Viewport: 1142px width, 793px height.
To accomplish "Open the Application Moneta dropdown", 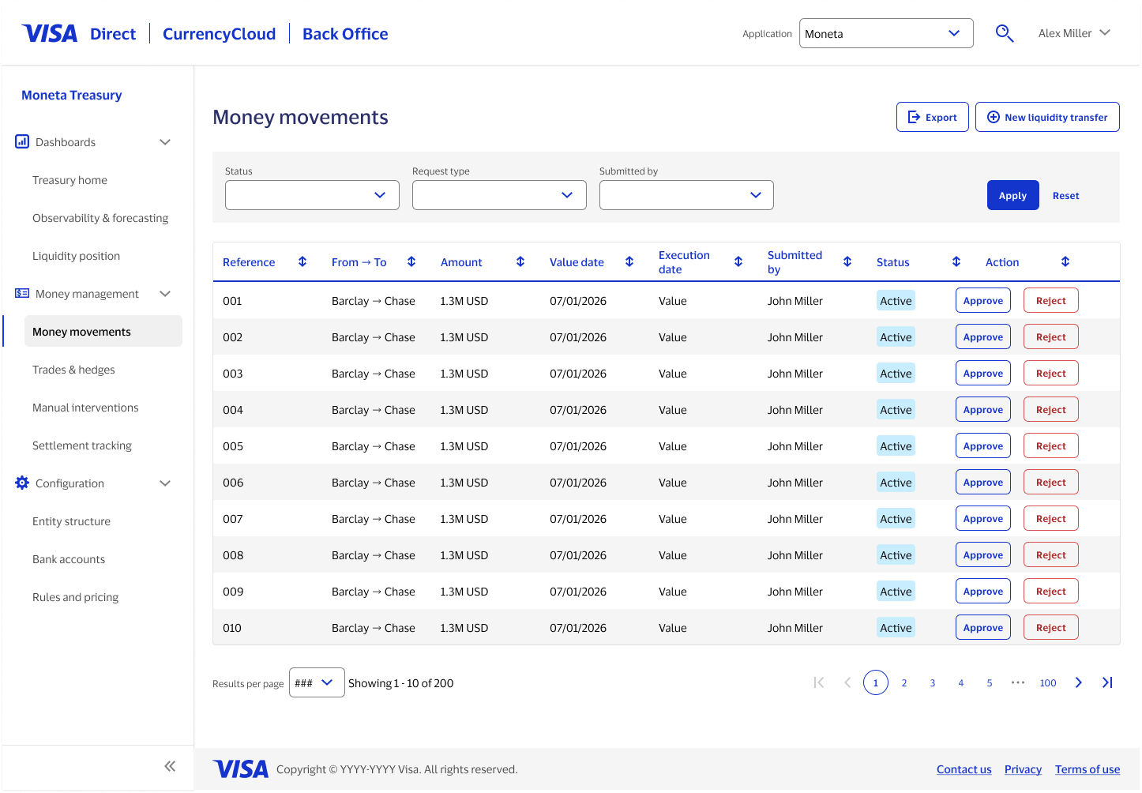I will (x=886, y=33).
